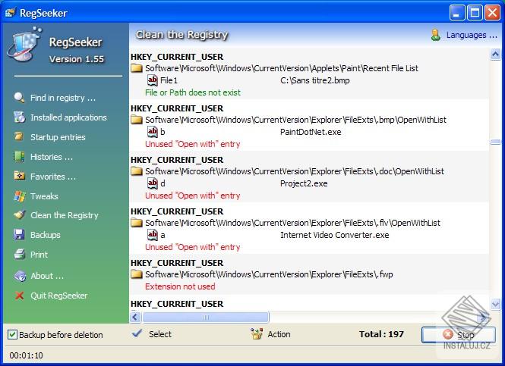This screenshot has width=505, height=366.
Task: Click vertical scrollbar up arrow
Action: coord(495,54)
